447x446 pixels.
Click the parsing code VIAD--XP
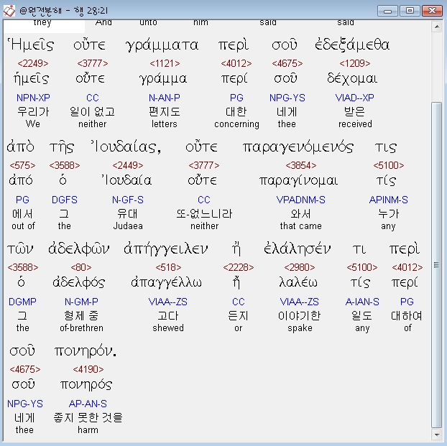[x=354, y=98]
